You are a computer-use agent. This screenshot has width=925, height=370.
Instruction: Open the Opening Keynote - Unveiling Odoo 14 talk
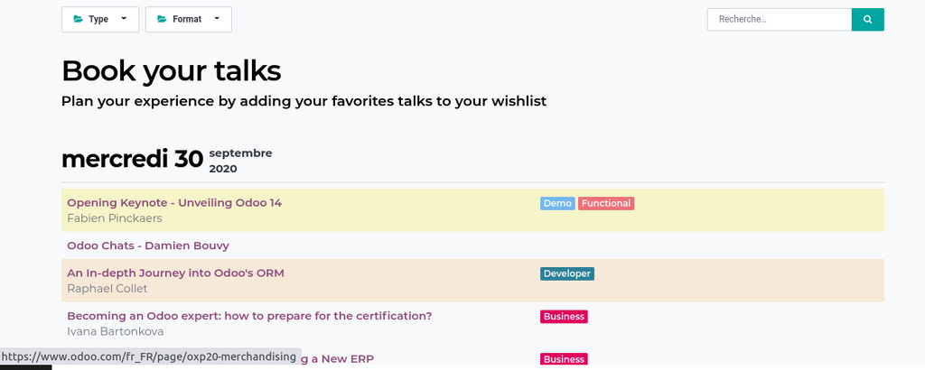174,203
